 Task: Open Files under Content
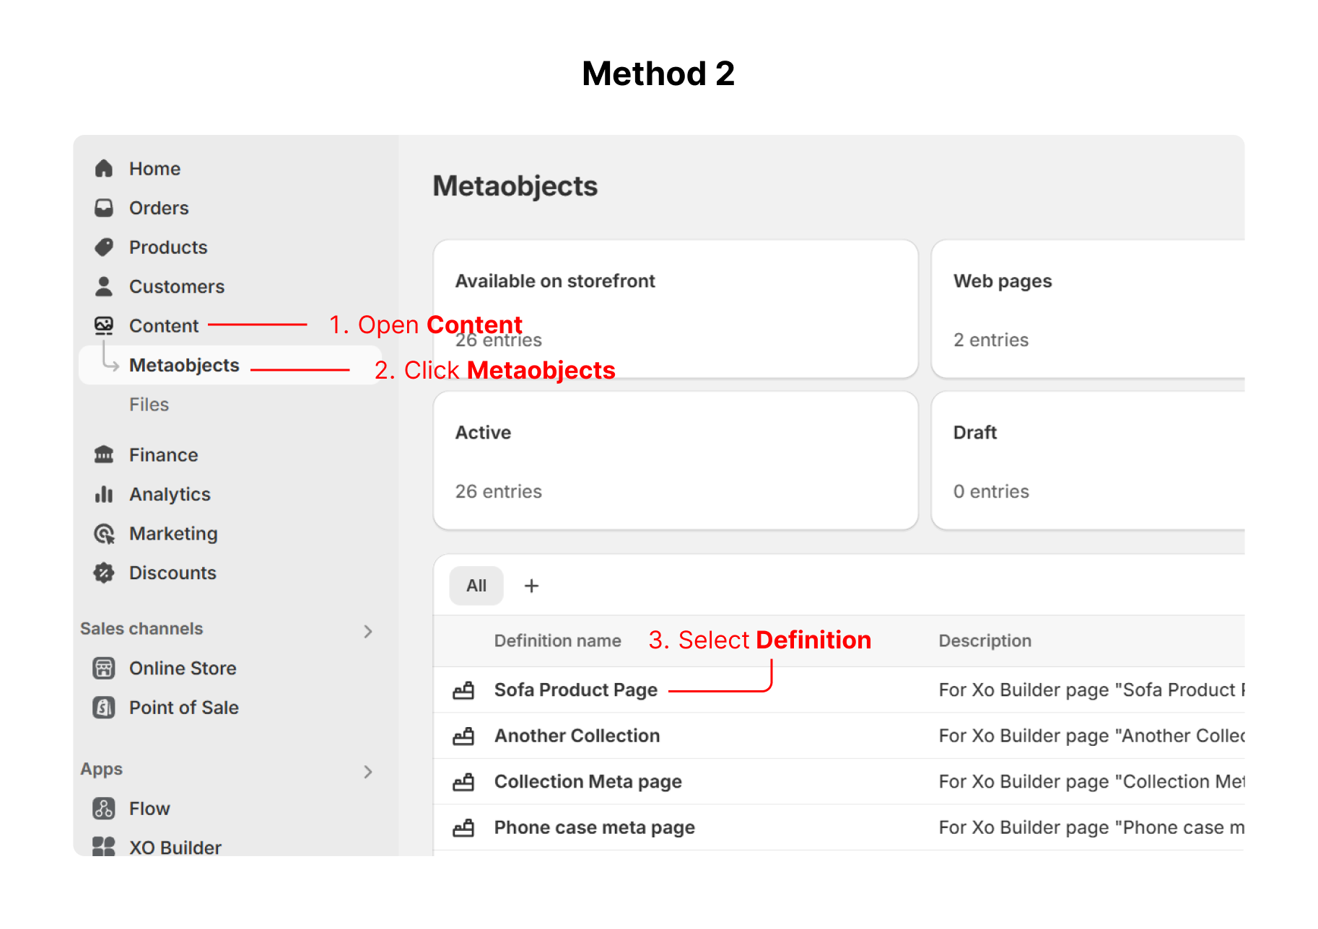(149, 405)
